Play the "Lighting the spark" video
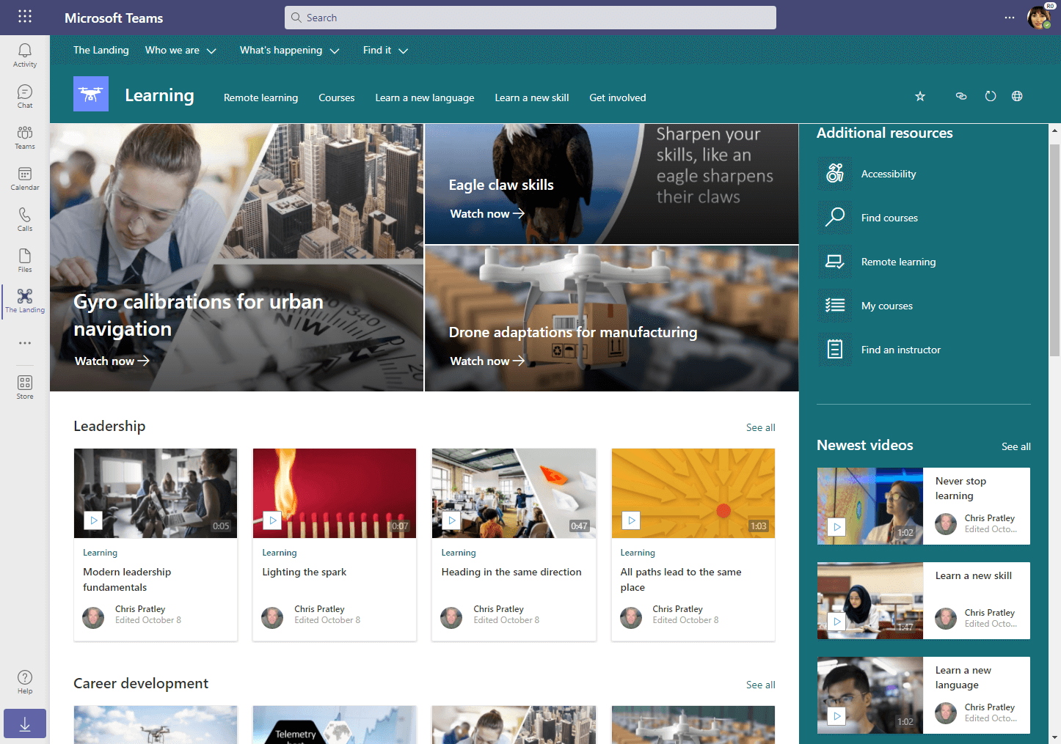 272,520
